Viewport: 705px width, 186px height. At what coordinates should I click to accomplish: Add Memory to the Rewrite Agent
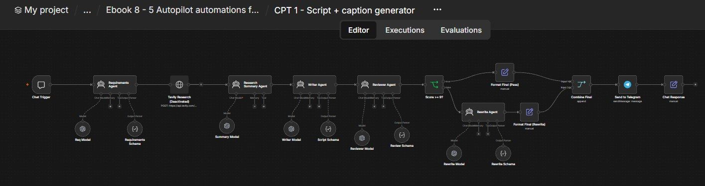click(478, 133)
